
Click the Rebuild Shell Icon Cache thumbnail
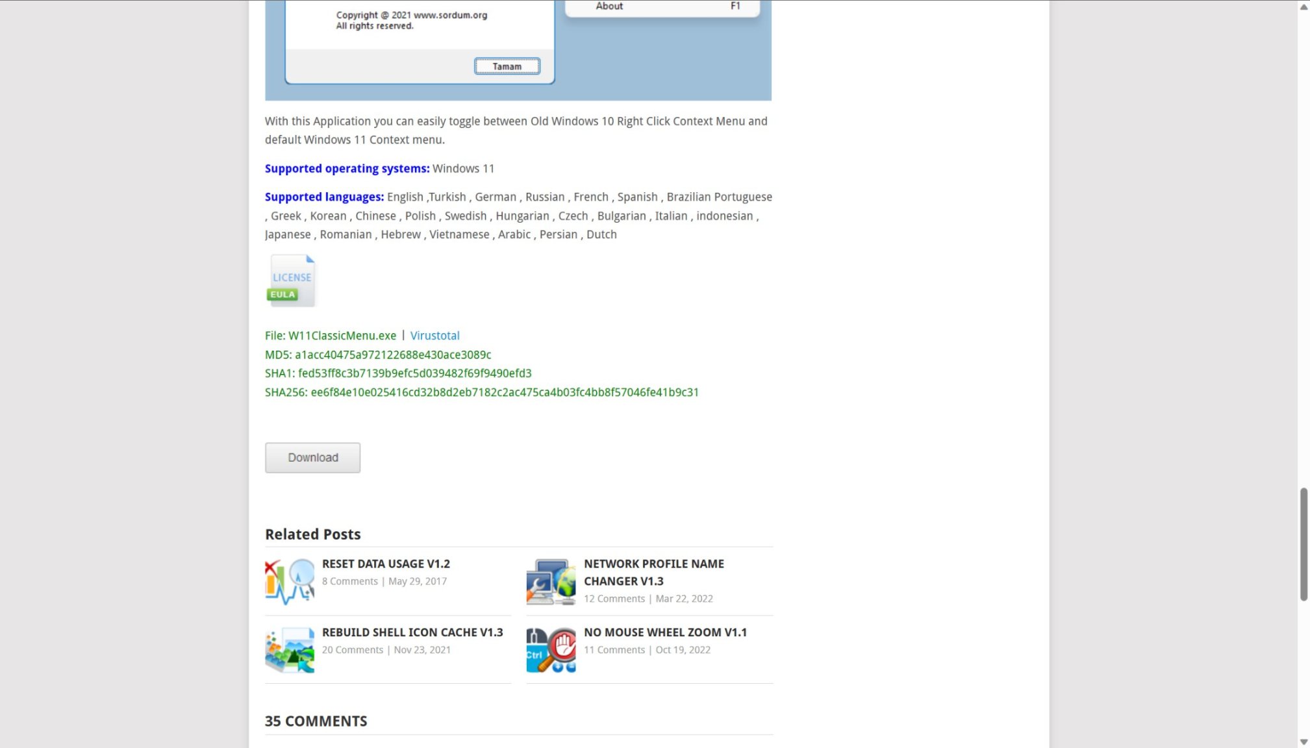point(290,649)
